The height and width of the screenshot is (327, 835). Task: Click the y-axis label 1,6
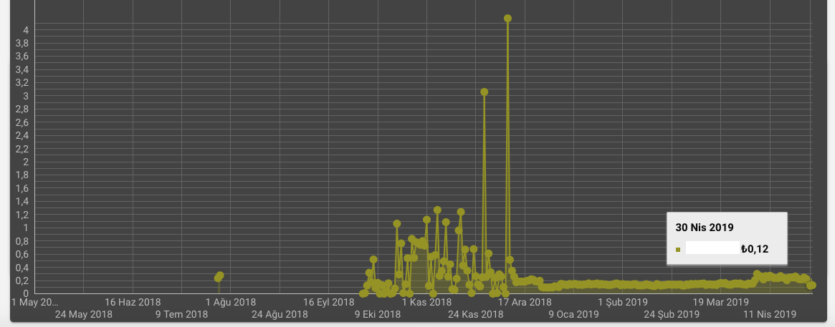(22, 188)
